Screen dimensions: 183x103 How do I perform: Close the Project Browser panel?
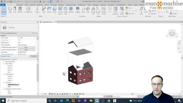[37, 59]
